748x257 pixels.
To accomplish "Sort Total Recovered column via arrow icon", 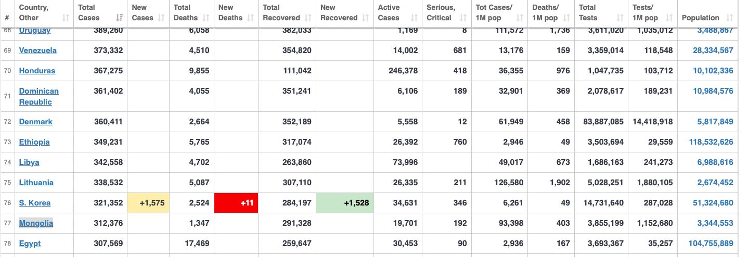I will (x=308, y=18).
